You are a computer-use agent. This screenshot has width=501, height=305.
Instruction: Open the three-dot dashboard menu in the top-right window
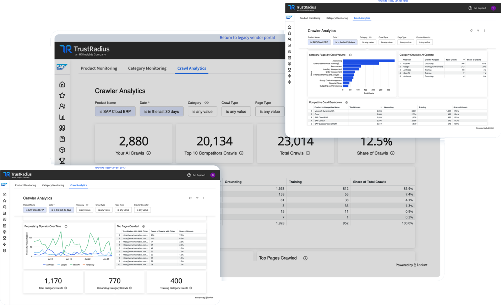[x=484, y=31]
